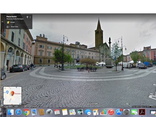Click the back arrow in Street View

(2, 22)
